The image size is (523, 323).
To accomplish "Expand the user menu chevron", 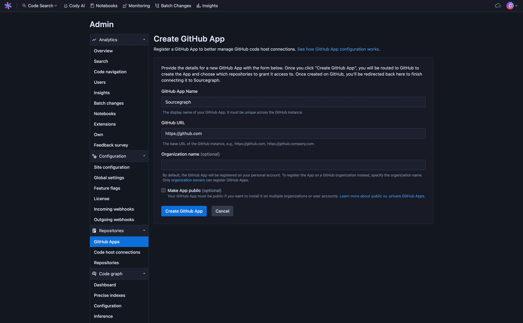I will coord(516,6).
